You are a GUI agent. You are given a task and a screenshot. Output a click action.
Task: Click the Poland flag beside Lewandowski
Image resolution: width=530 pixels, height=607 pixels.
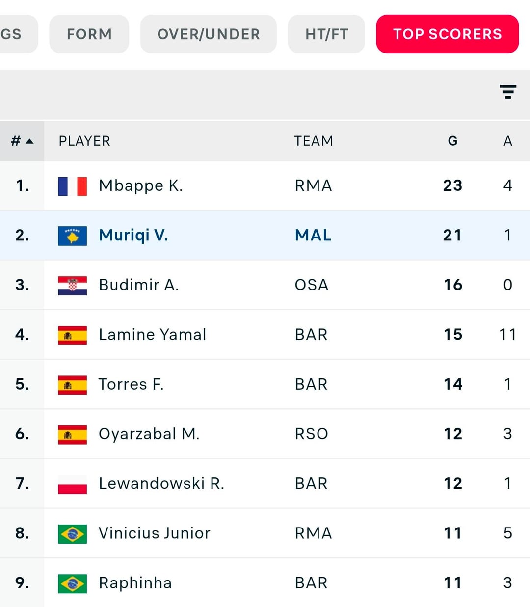click(x=72, y=484)
